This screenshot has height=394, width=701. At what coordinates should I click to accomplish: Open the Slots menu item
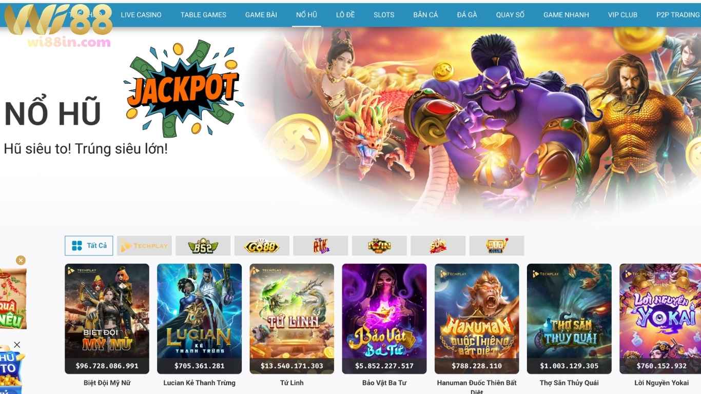[384, 15]
